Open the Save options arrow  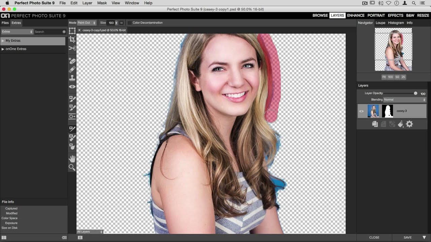click(424, 238)
